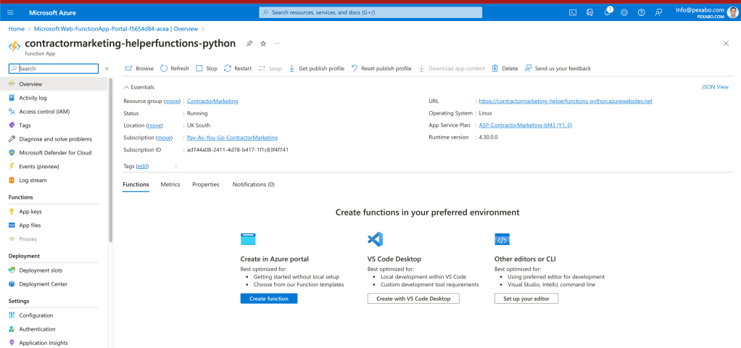Click move link beside Resource group
The width and height of the screenshot is (741, 348).
[173, 101]
